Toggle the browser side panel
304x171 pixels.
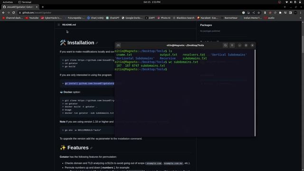(290, 13)
